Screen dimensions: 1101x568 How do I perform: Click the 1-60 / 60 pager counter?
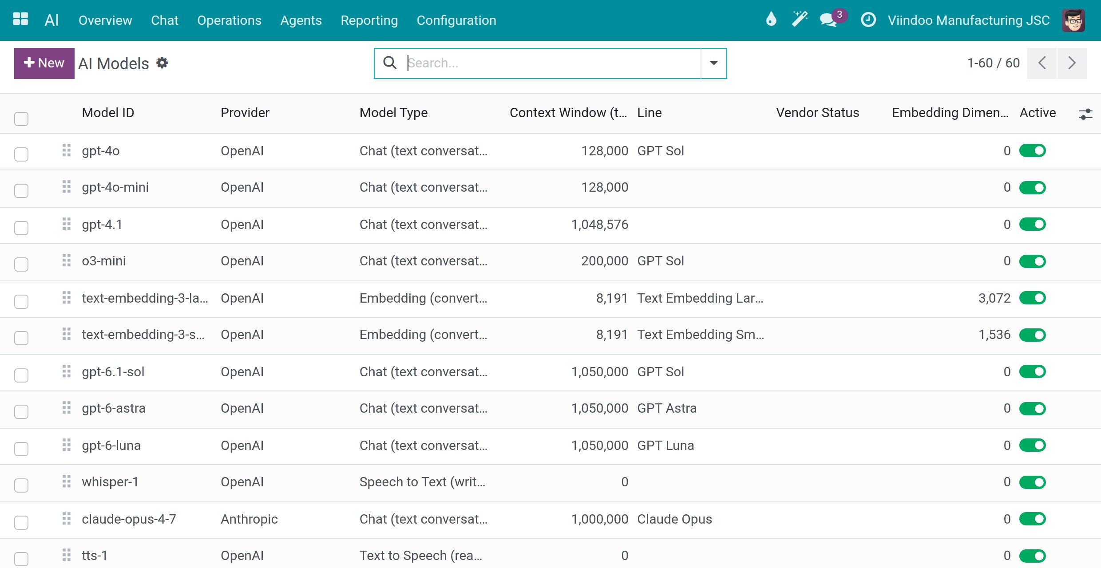tap(994, 63)
